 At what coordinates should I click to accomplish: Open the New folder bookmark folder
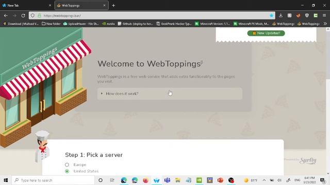pyautogui.click(x=51, y=24)
